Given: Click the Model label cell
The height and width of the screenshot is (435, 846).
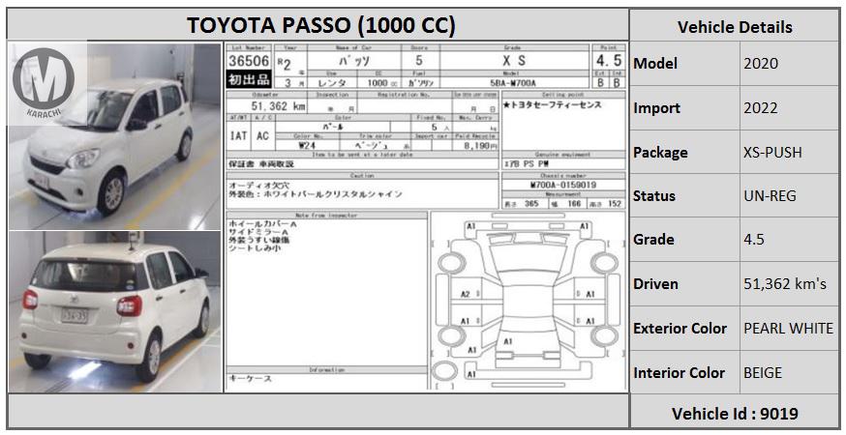Looking at the screenshot, I should tap(684, 64).
